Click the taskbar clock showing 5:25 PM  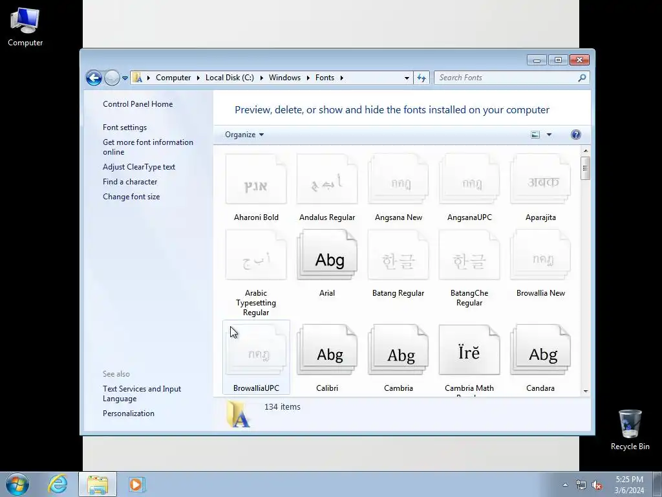[629, 485]
